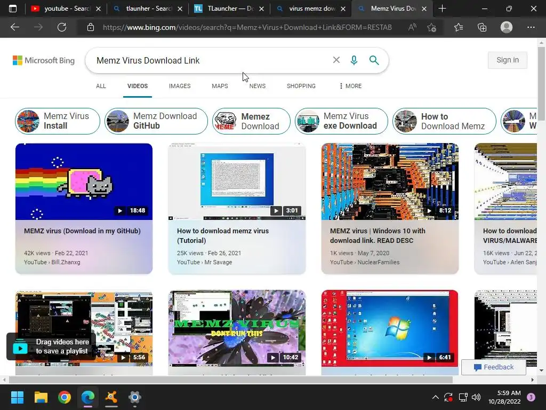
Task: Open Read aloud from address bar
Action: pyautogui.click(x=412, y=27)
